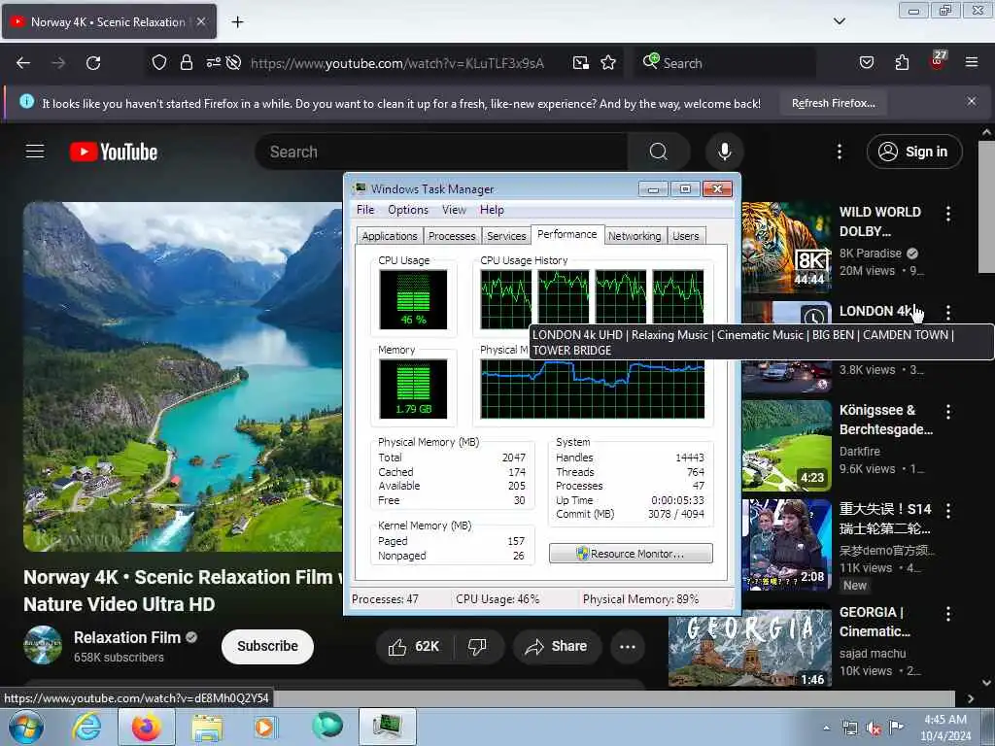Open options for GEORGIA Cinematic video
Viewport: 995px width, 746px height.
point(948,614)
